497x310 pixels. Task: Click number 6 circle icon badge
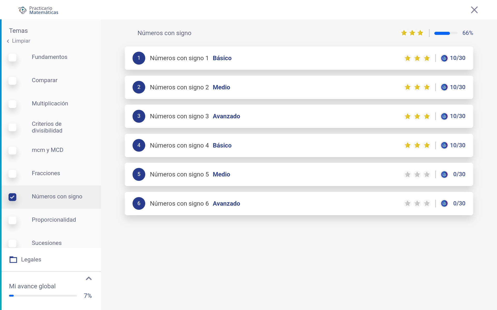139,204
